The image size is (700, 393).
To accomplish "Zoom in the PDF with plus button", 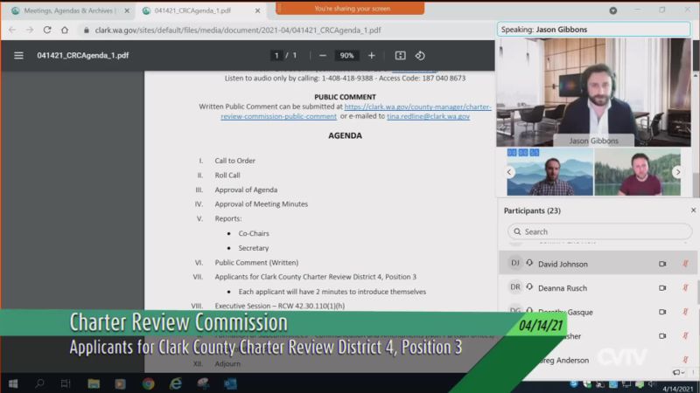I will point(371,55).
